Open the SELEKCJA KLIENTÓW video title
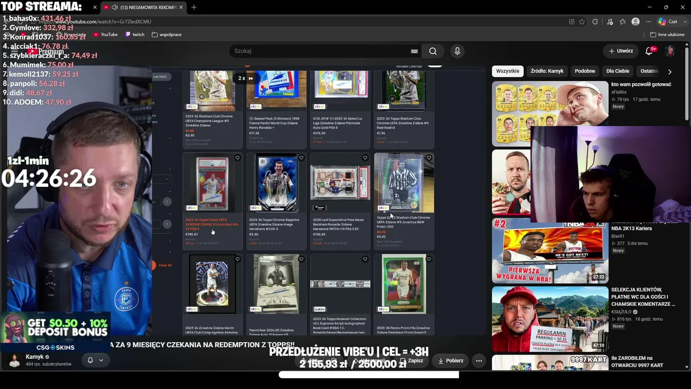 point(643,297)
